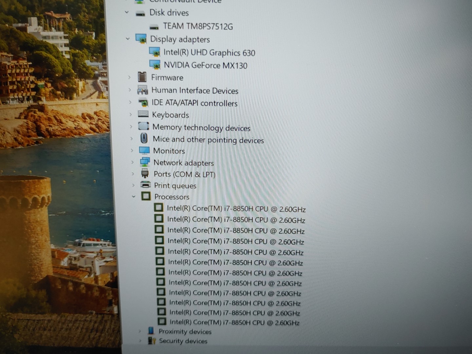Click the mouse icon for pointing devices
This screenshot has height=354, width=472.
coord(144,138)
